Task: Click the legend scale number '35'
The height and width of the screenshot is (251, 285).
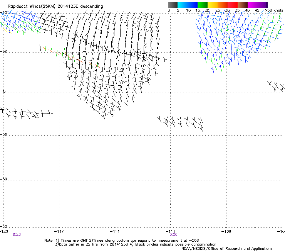Action: 237,10
